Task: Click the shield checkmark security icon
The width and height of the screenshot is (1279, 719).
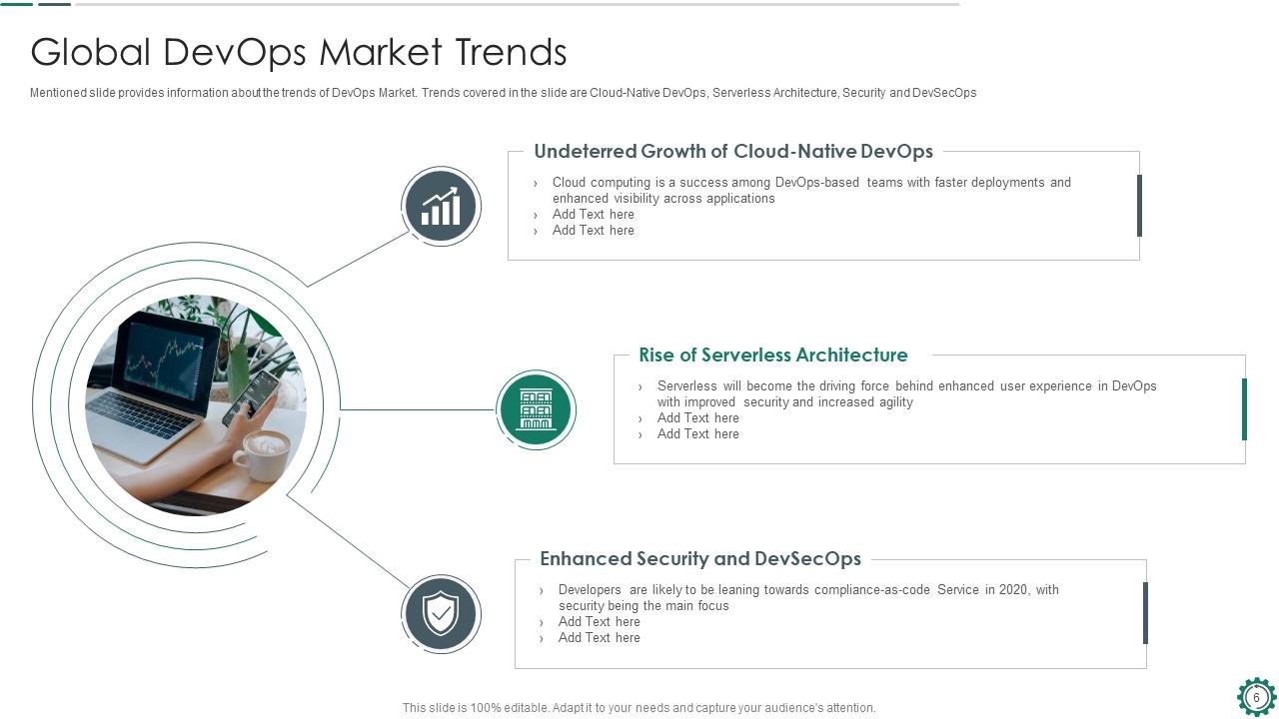Action: coord(441,614)
